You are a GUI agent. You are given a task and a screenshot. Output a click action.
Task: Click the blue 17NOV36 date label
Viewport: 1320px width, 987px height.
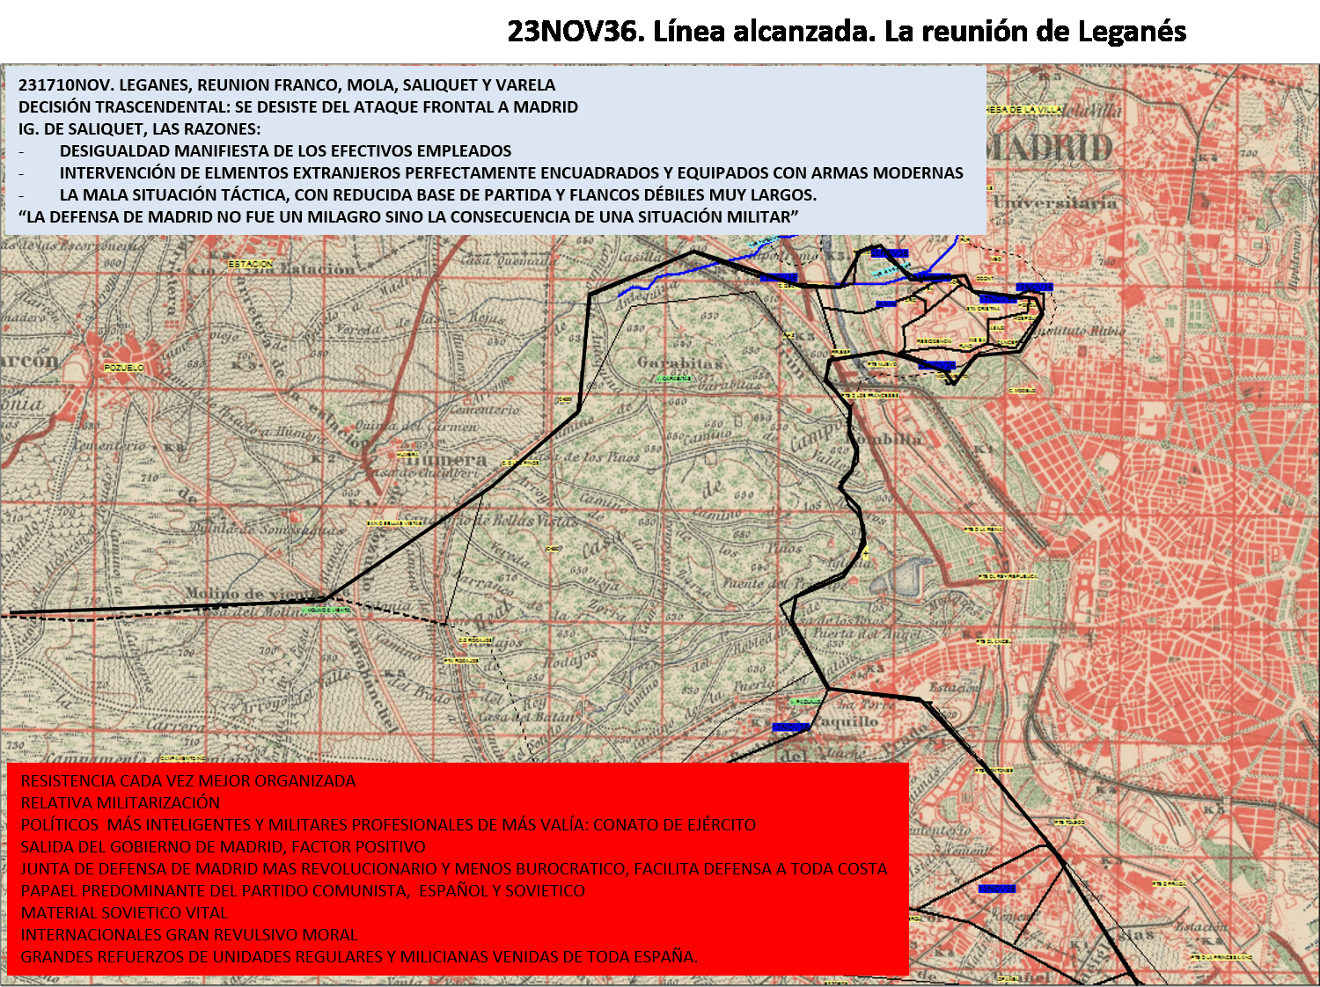(998, 299)
